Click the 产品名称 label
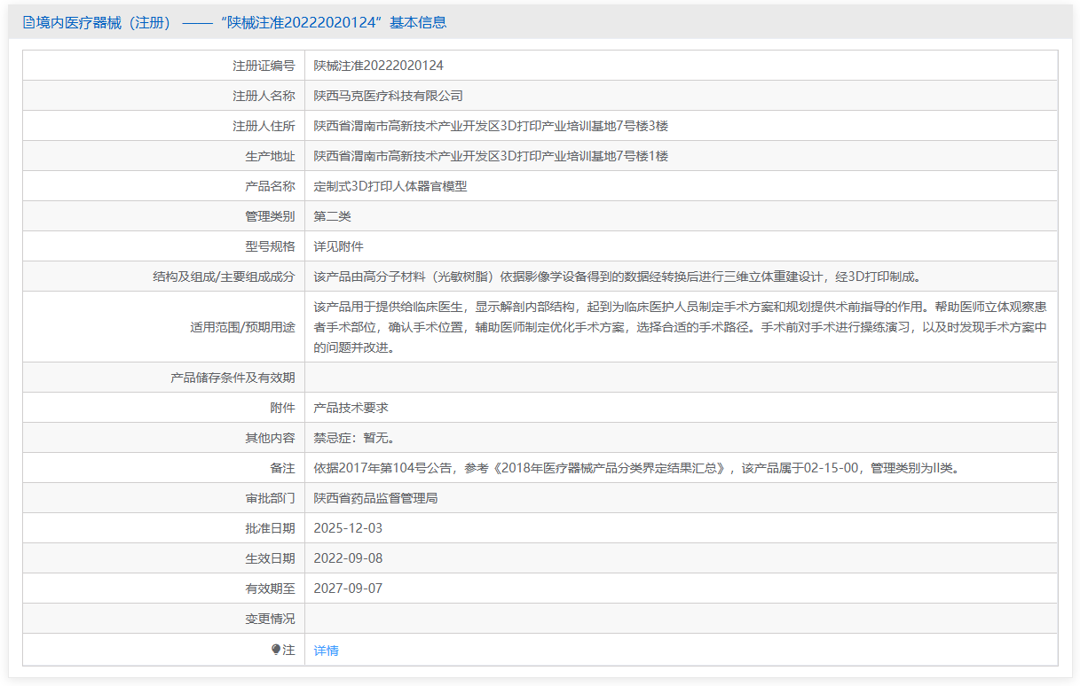1080x686 pixels. coord(270,186)
